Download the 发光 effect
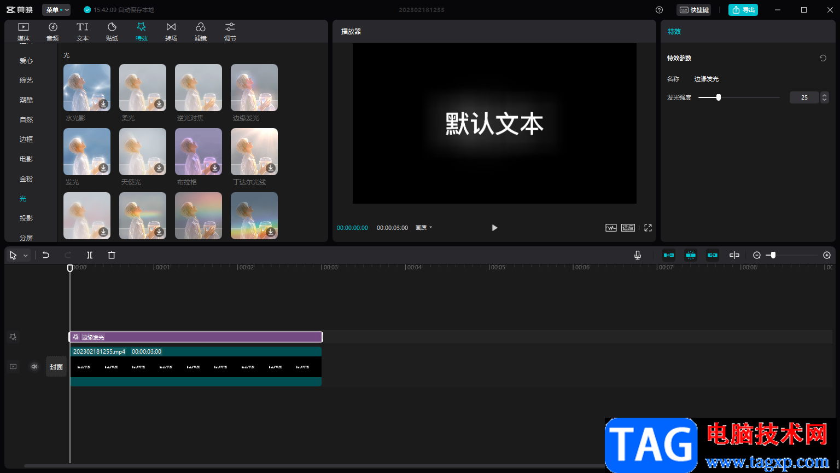Image resolution: width=840 pixels, height=473 pixels. coord(103,168)
